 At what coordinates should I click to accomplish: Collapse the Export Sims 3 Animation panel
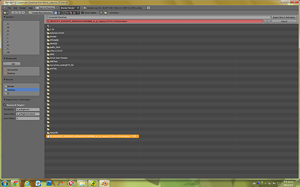tap(4, 100)
